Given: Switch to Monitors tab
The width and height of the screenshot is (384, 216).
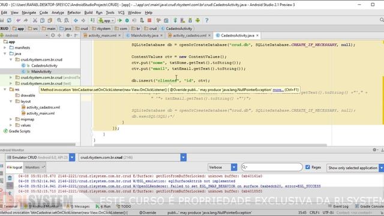Looking at the screenshot, I should point(35,167).
